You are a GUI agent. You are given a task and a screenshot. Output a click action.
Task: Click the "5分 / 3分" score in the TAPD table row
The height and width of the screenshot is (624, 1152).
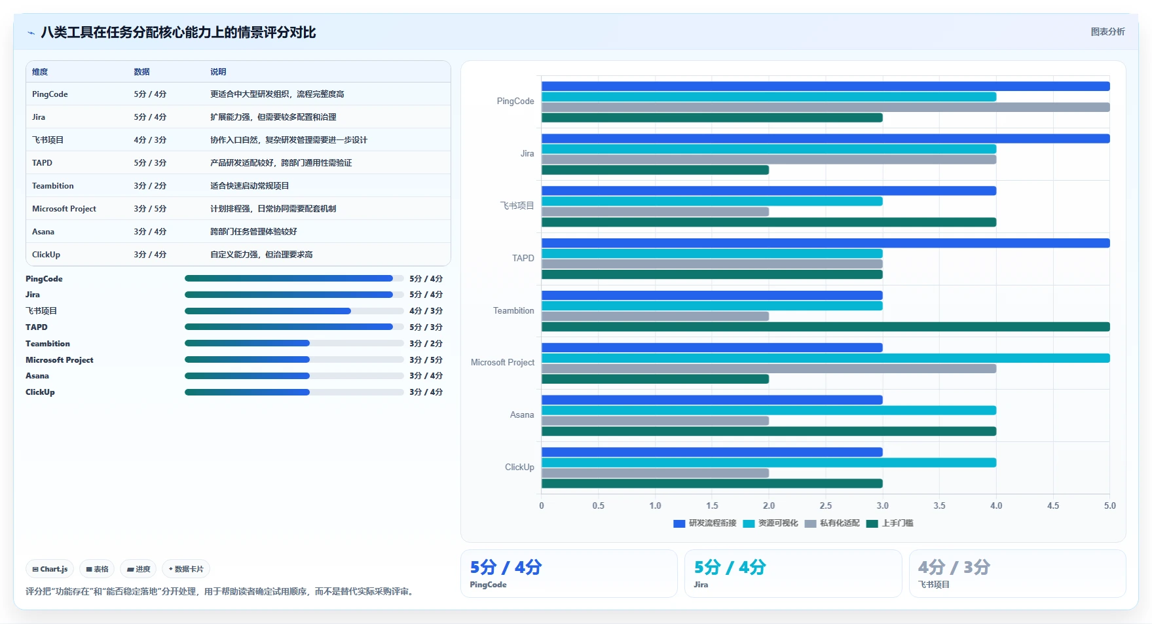(x=150, y=163)
